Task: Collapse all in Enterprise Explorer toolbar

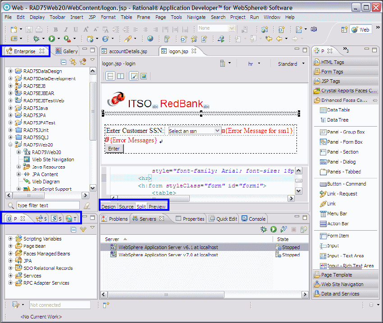Action: coord(63,62)
